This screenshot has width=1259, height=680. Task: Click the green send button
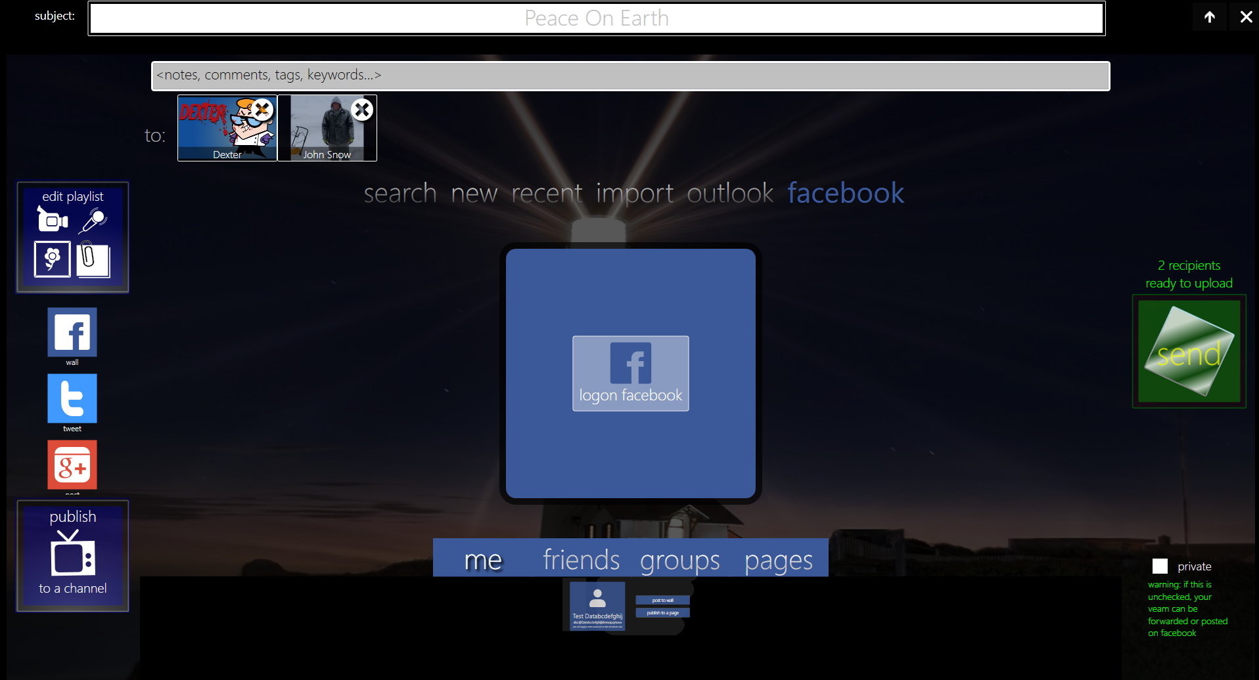(1189, 351)
